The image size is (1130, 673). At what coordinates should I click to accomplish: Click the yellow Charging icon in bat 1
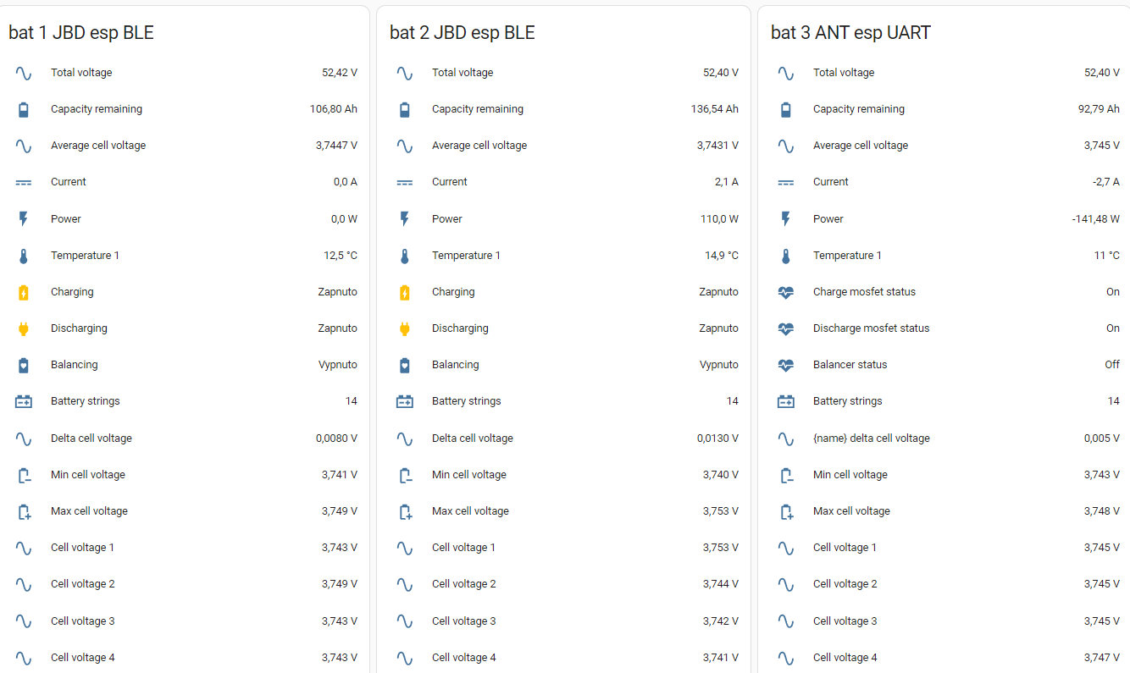[24, 292]
